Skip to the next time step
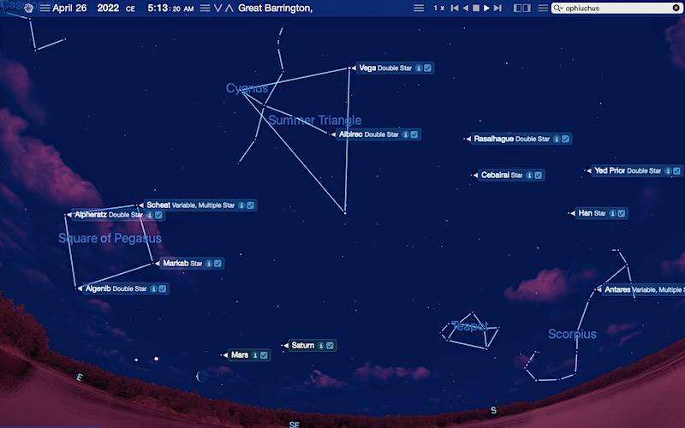 [x=497, y=8]
